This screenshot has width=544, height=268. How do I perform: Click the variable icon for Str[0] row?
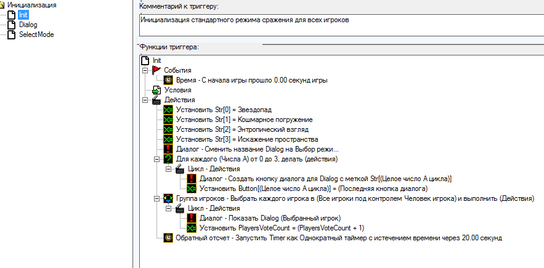pyautogui.click(x=169, y=110)
